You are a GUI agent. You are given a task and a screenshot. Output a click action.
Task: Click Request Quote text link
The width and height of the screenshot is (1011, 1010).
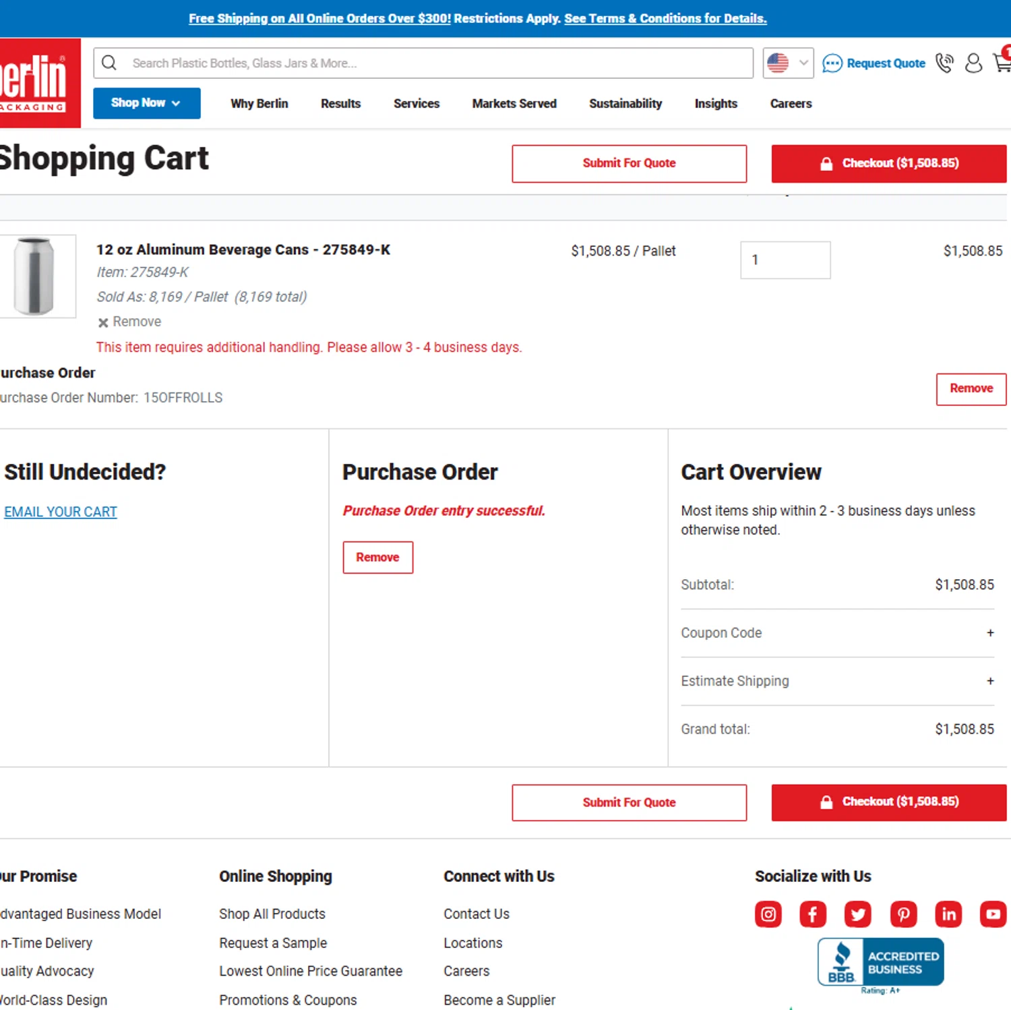click(x=886, y=63)
